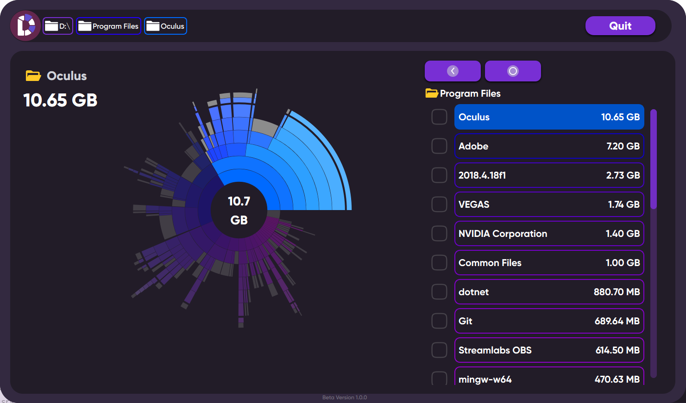The height and width of the screenshot is (403, 686).
Task: Check the dotnet checkbox
Action: [x=439, y=292]
